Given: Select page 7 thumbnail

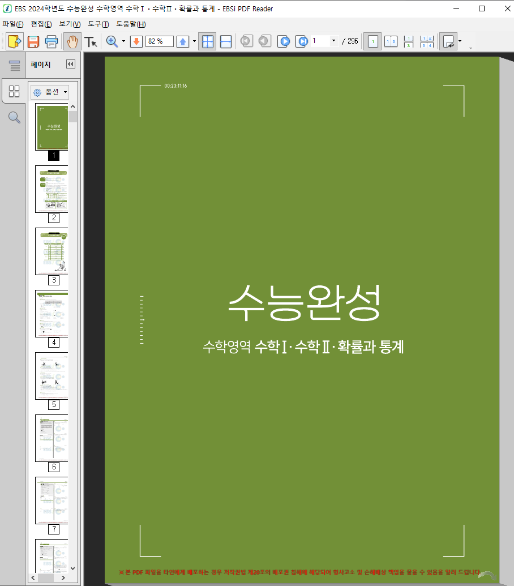Looking at the screenshot, I should coord(52,501).
